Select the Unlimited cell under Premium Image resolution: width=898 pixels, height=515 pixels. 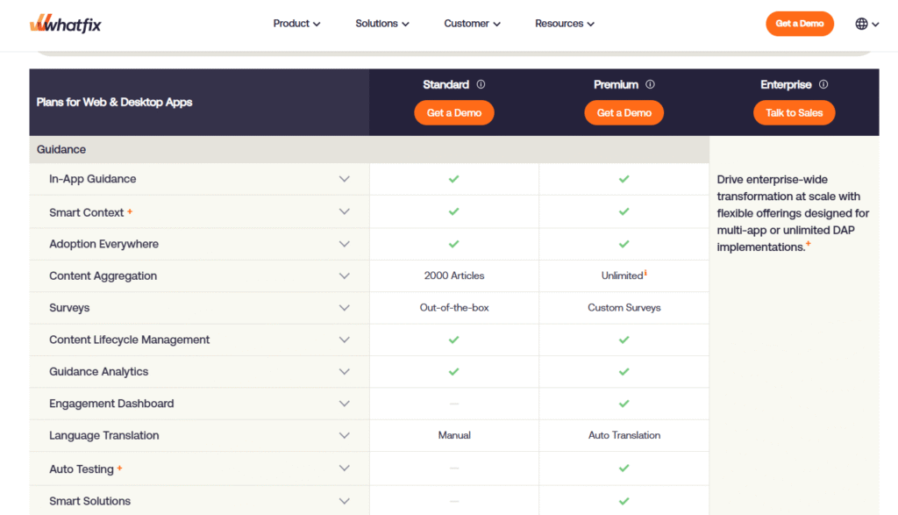(624, 275)
